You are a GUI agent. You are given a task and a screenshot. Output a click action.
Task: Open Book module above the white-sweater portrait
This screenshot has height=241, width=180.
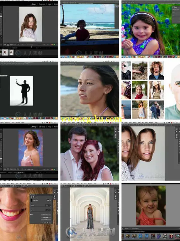point(56,4)
